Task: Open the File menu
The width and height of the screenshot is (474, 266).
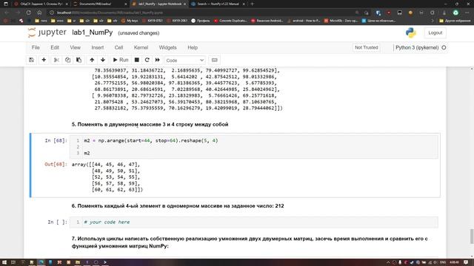Action: [36, 47]
